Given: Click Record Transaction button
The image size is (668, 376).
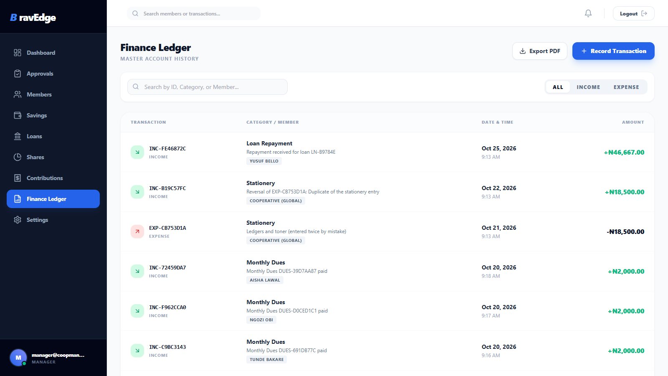Looking at the screenshot, I should tap(613, 51).
